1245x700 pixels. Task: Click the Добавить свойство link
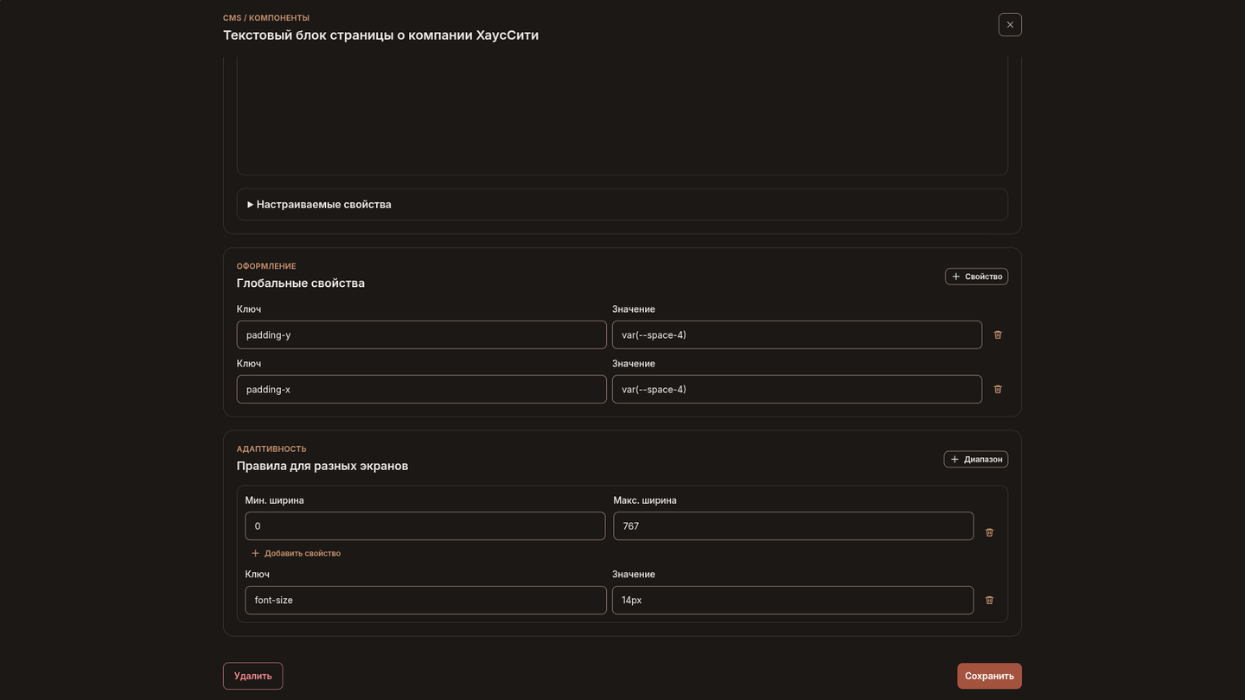coord(296,553)
